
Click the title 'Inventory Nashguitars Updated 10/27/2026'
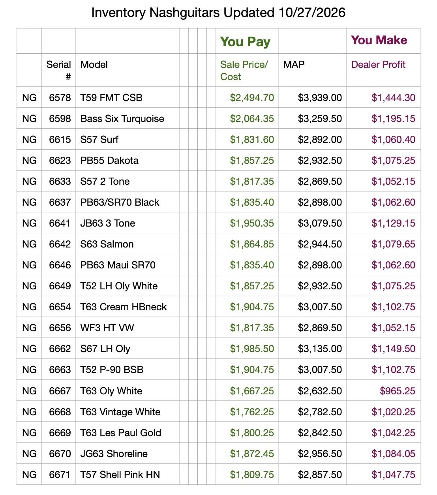point(218,13)
